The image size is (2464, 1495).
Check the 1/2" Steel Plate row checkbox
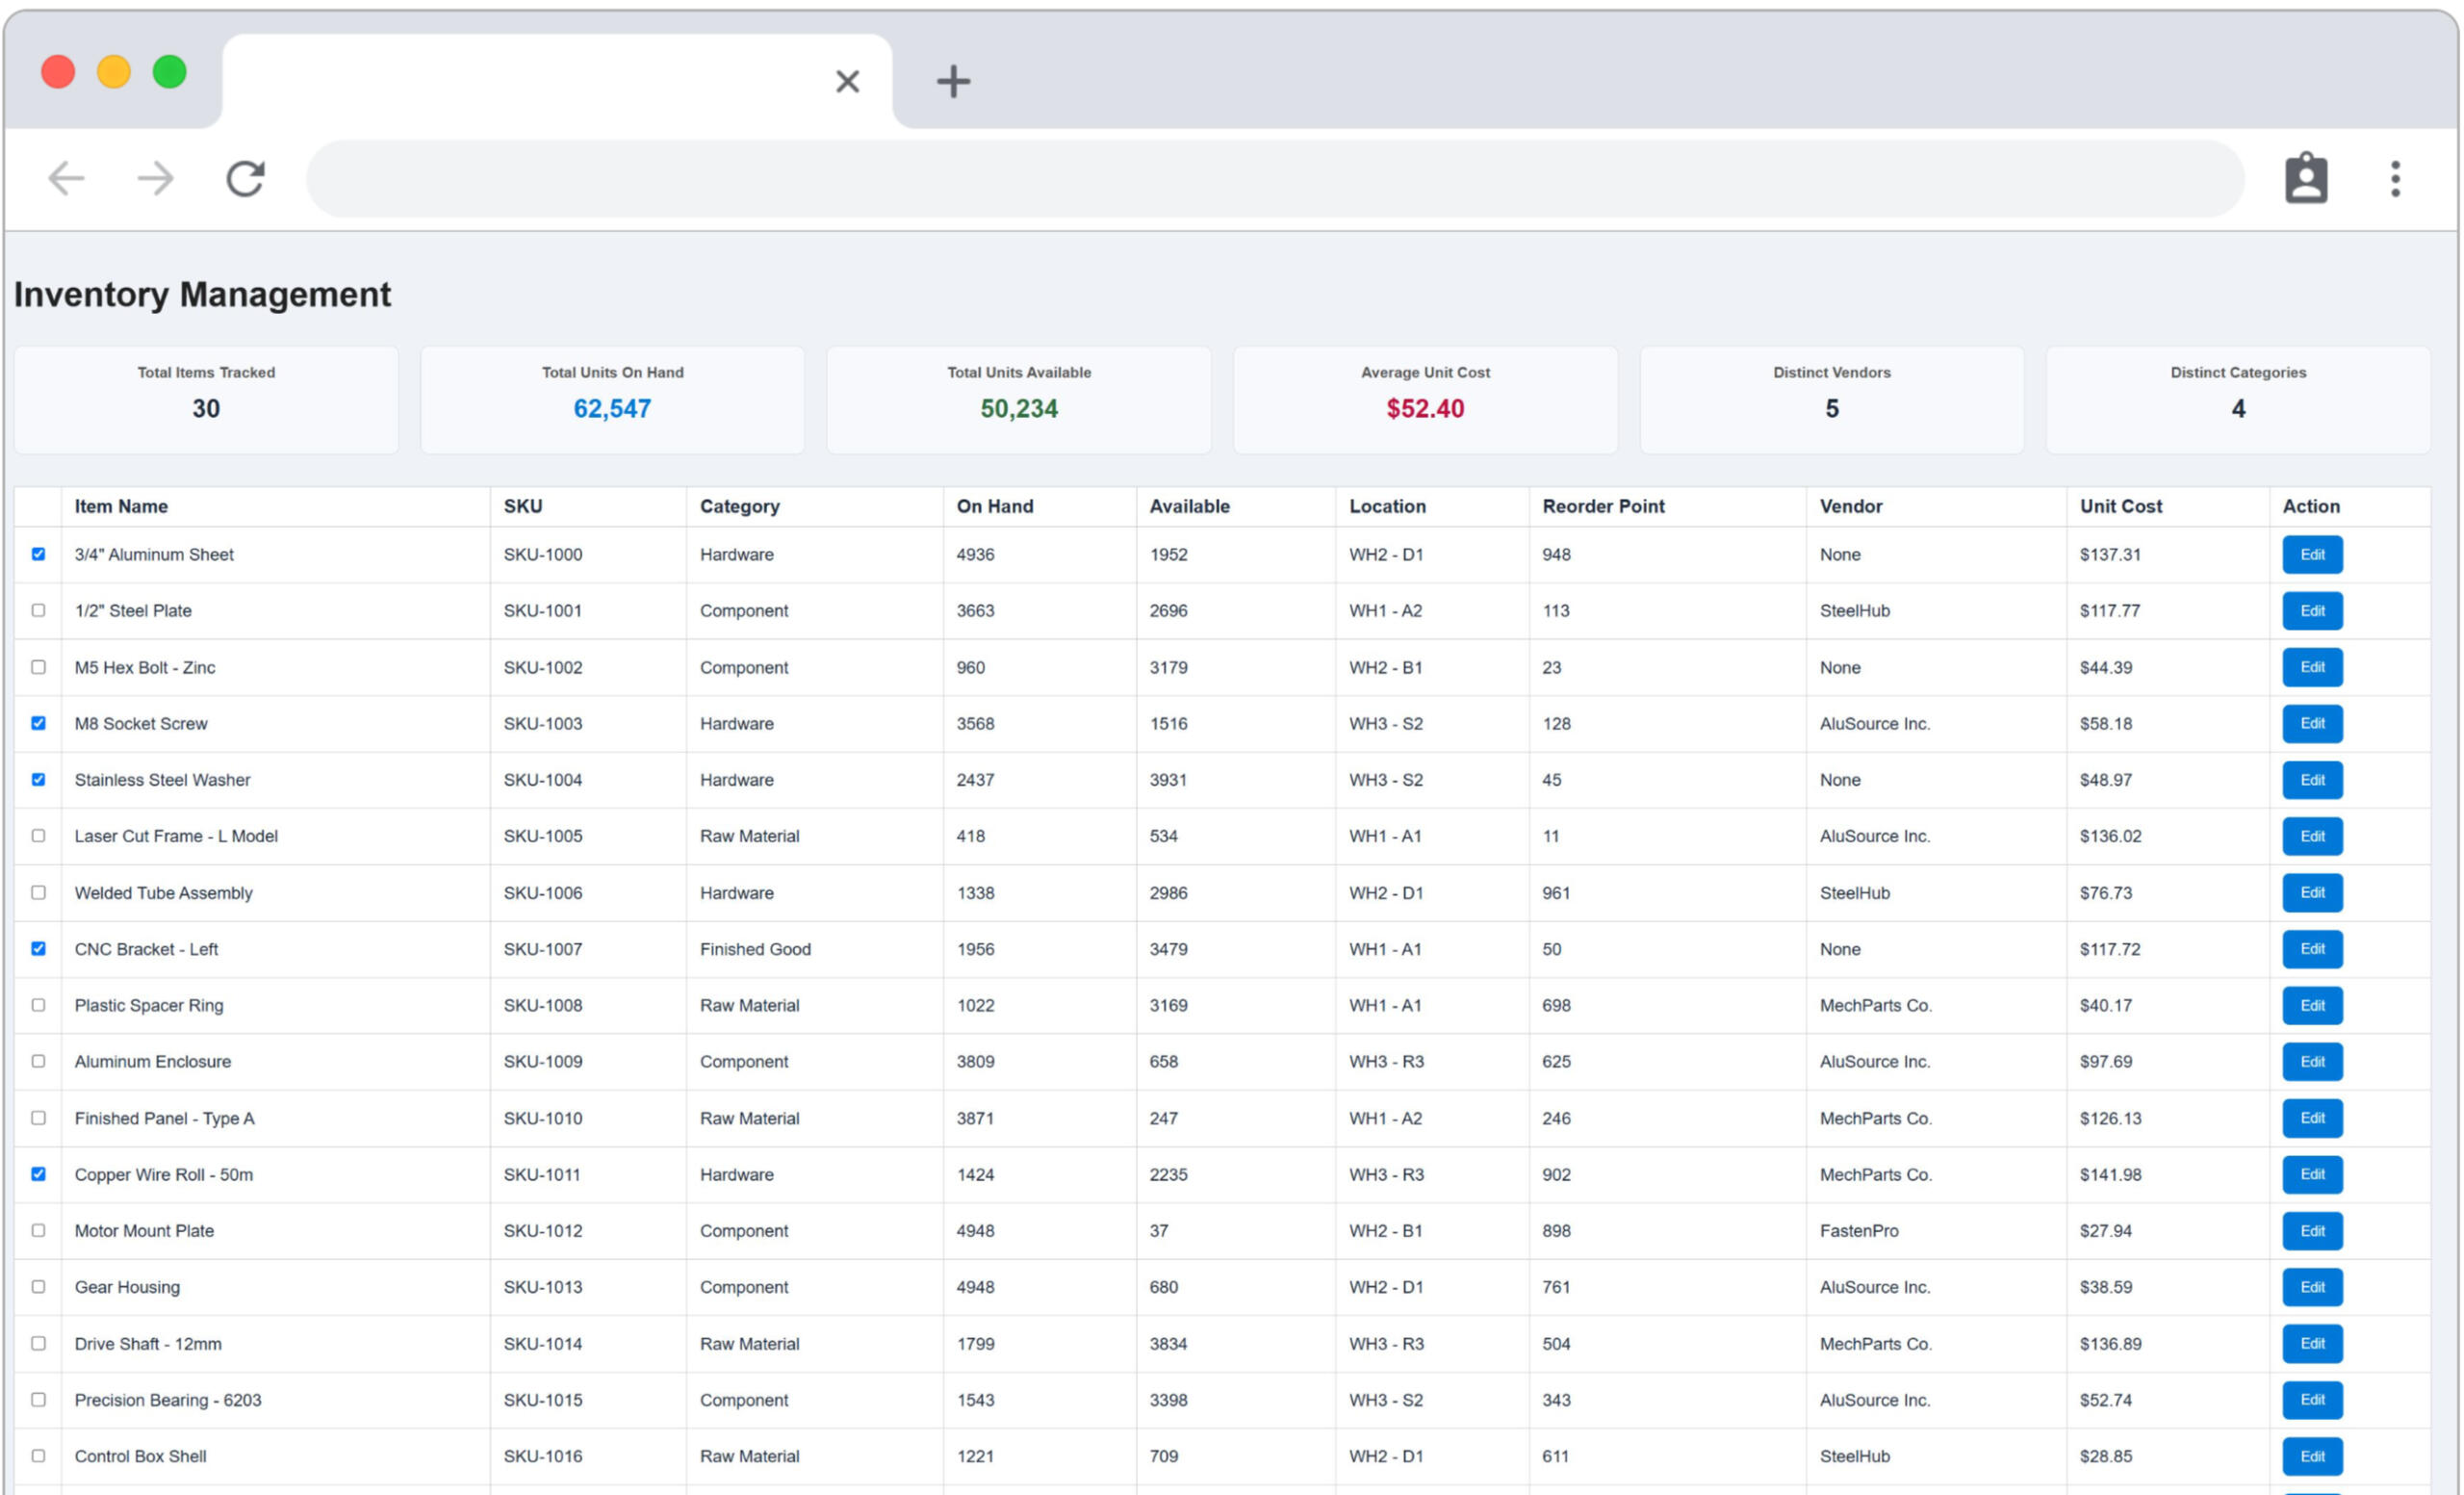pyautogui.click(x=38, y=610)
